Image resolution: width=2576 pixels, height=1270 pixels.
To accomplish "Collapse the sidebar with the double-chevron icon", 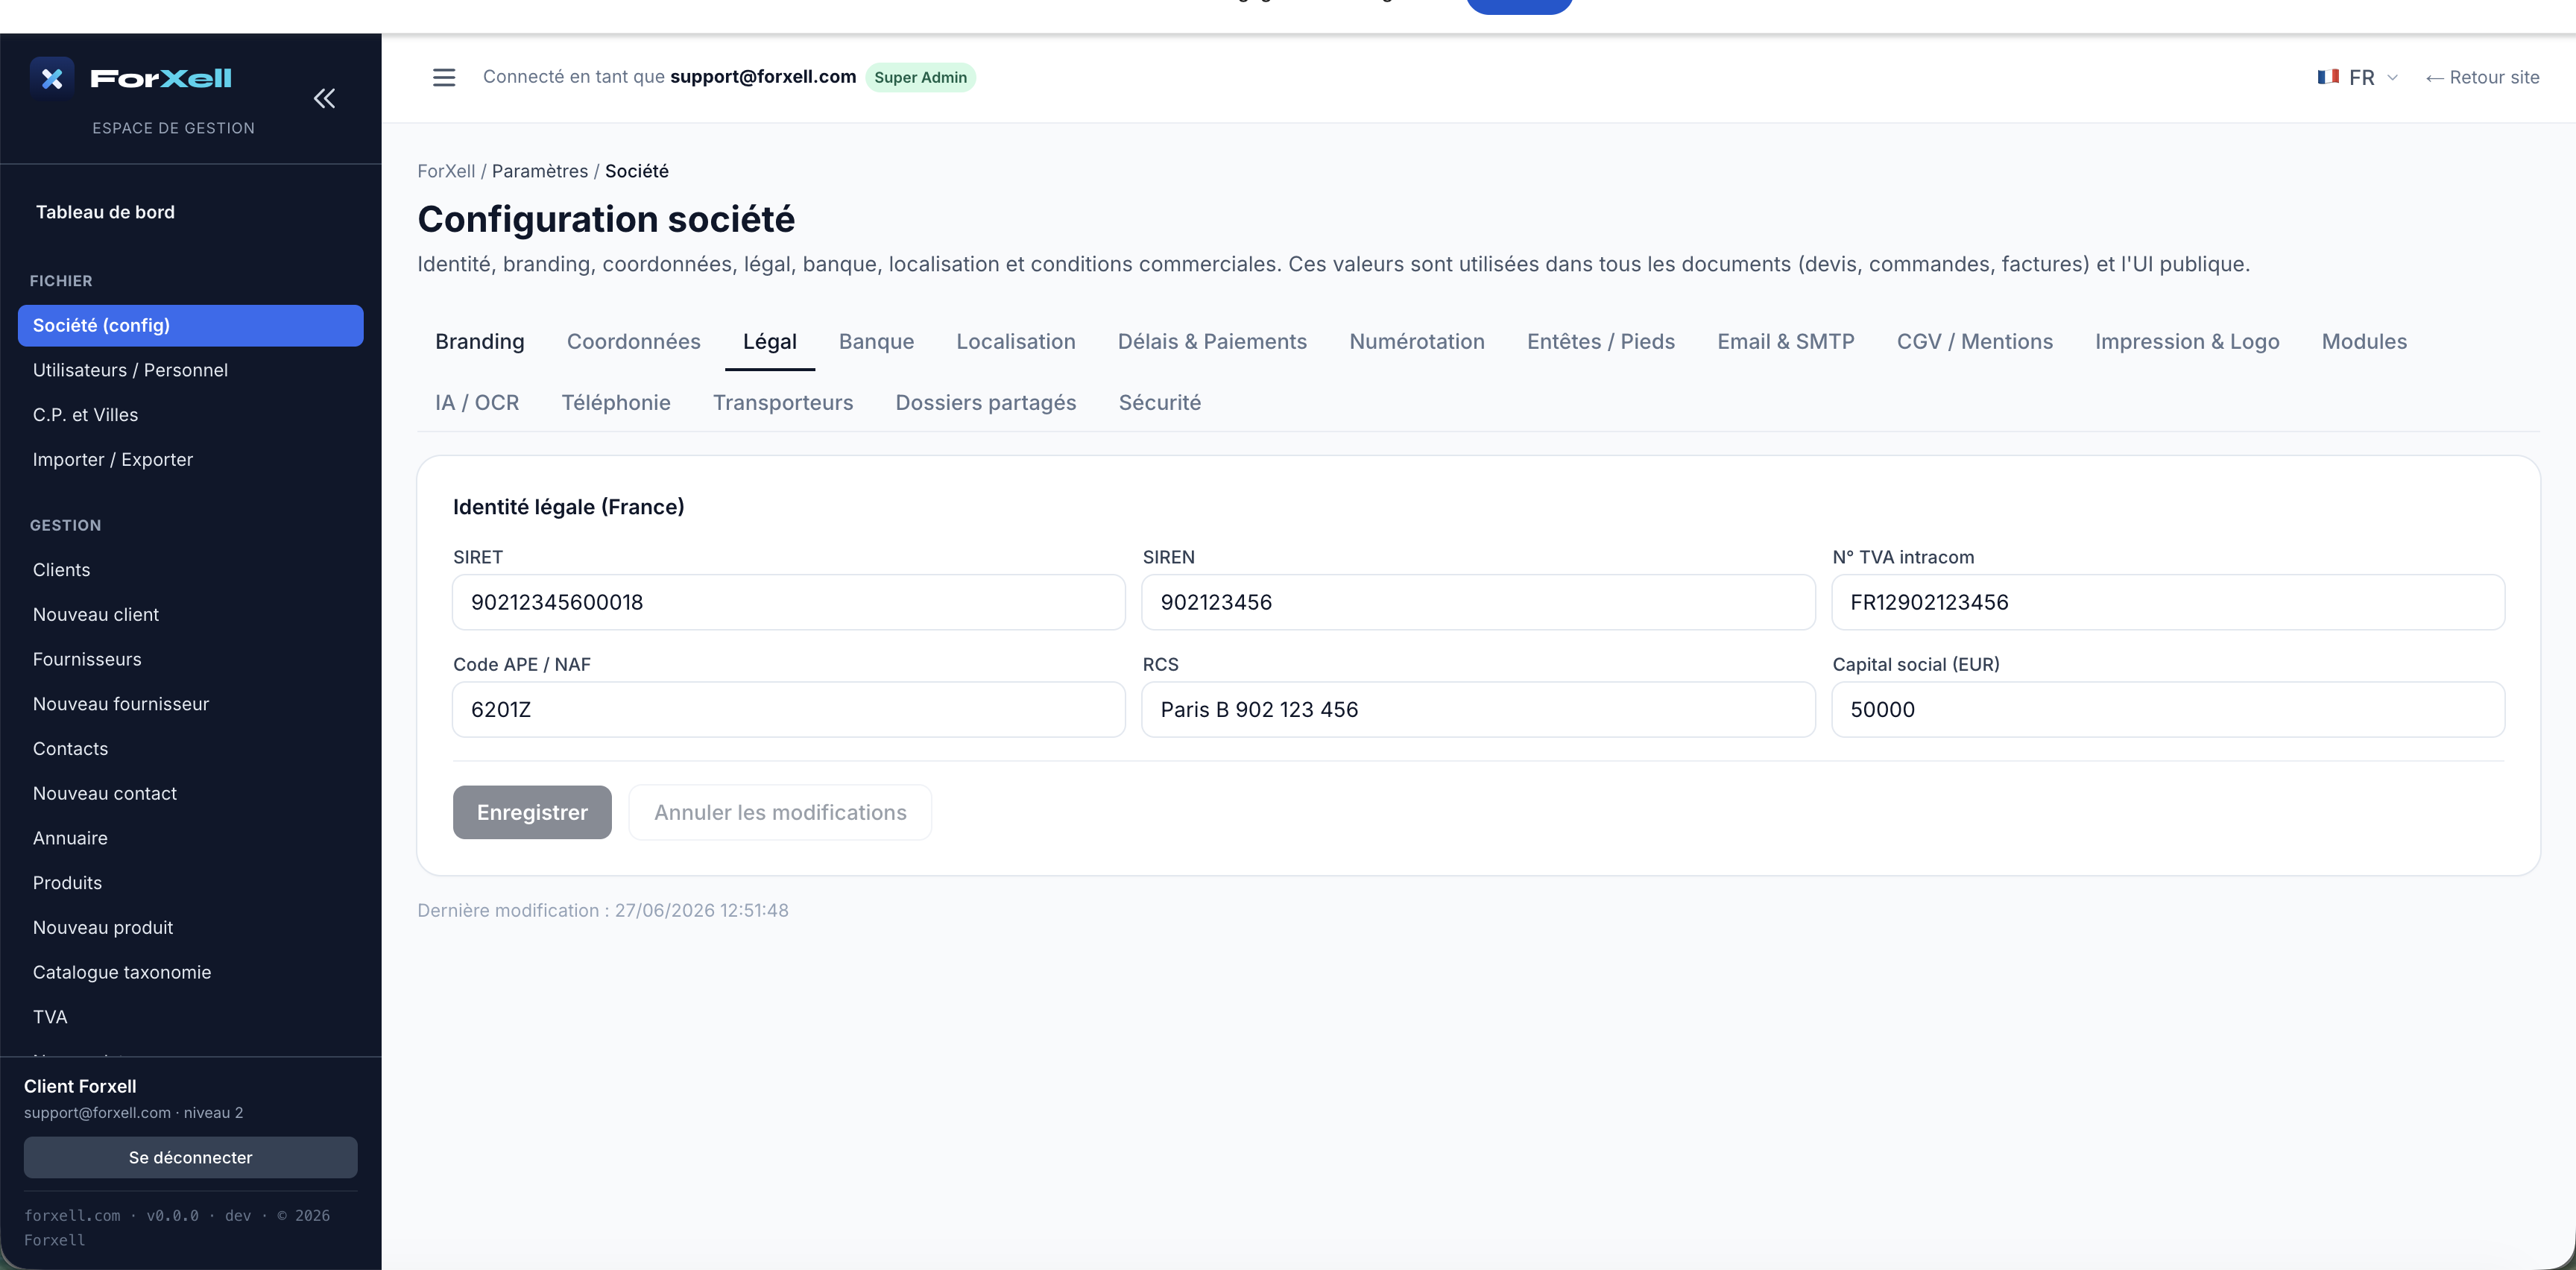I will point(324,98).
